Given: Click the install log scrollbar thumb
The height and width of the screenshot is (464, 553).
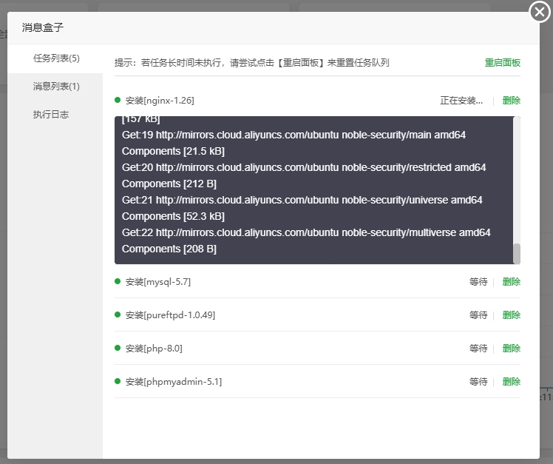Looking at the screenshot, I should pyautogui.click(x=517, y=253).
